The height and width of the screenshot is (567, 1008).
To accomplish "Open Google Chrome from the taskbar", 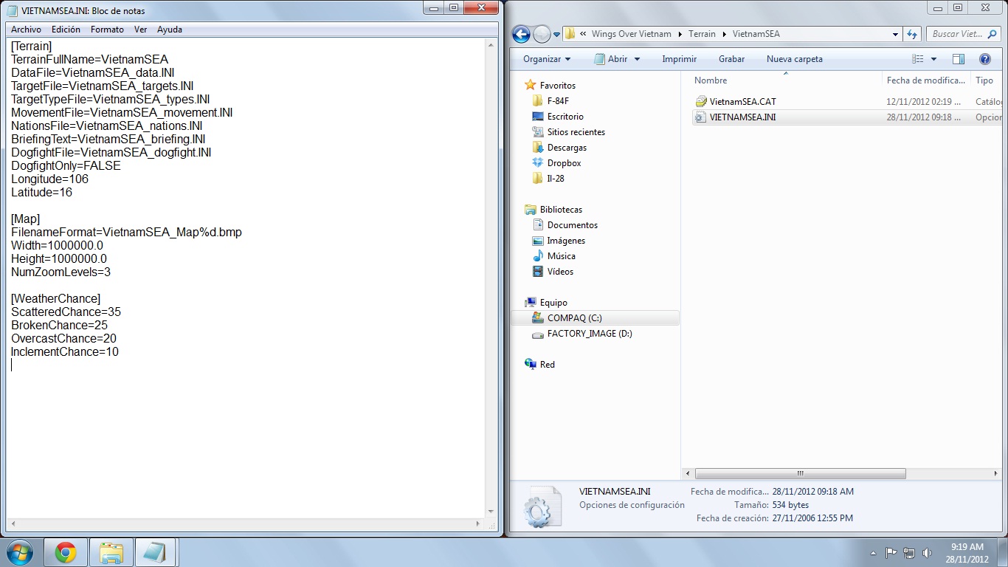I will click(66, 553).
